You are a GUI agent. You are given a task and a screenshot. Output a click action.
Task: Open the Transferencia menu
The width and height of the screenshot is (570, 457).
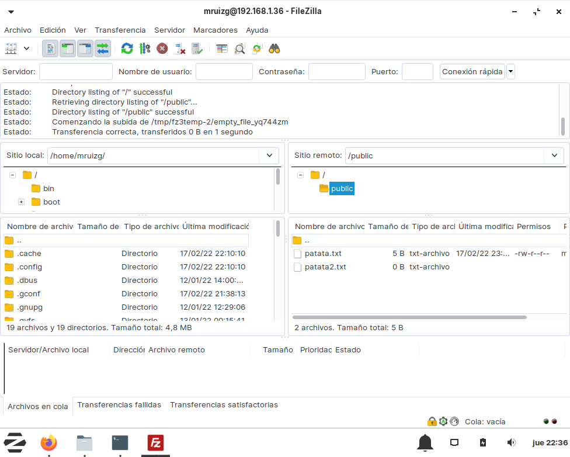pyautogui.click(x=120, y=30)
